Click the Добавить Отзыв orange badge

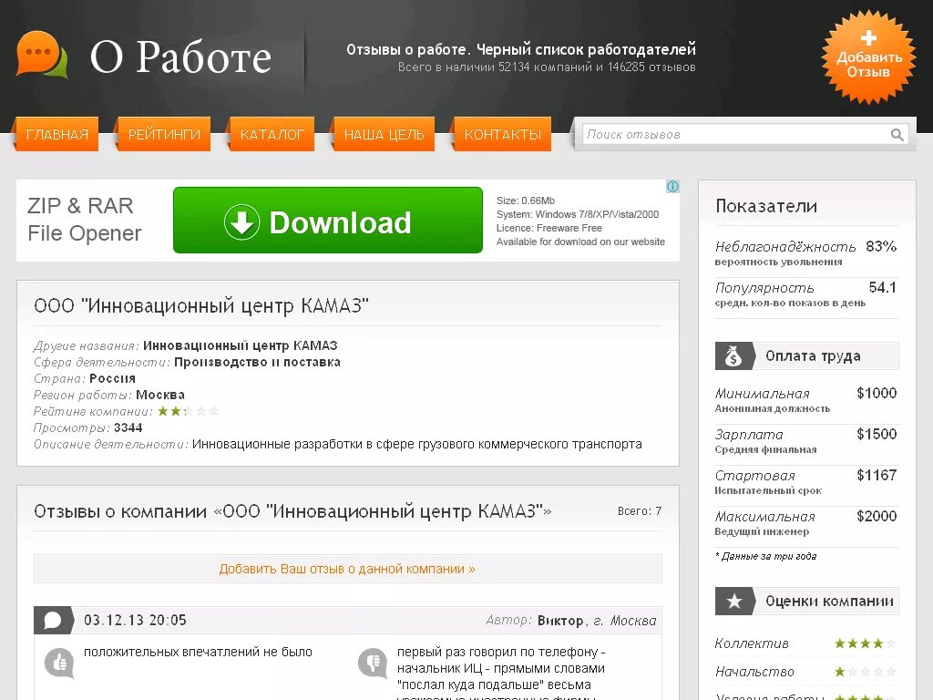[x=868, y=57]
